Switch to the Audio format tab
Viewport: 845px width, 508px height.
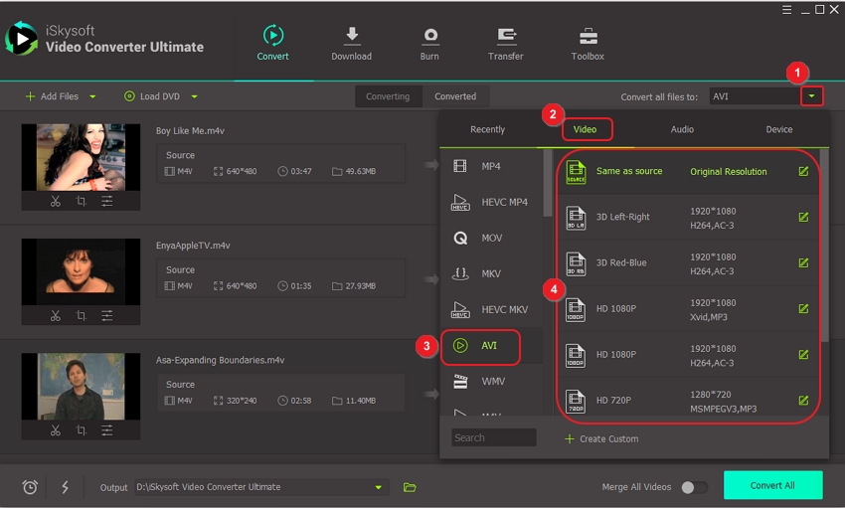tap(682, 129)
